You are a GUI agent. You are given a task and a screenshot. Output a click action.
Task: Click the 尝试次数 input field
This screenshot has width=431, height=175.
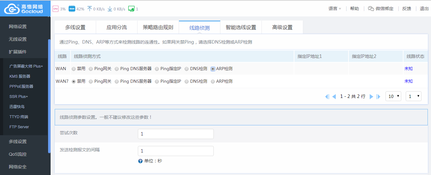pos(175,134)
